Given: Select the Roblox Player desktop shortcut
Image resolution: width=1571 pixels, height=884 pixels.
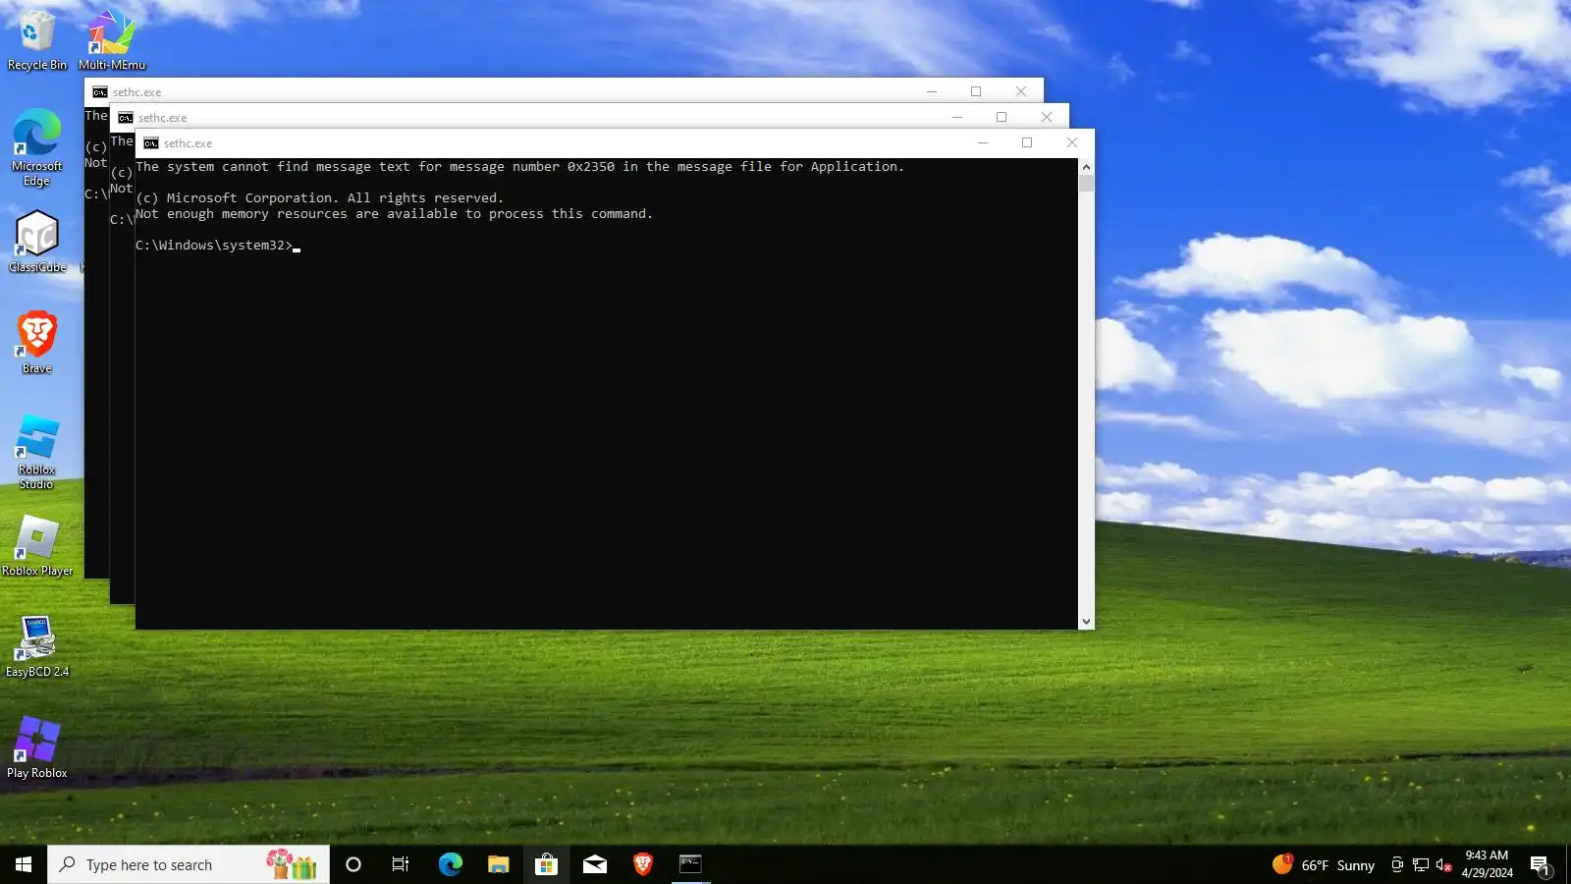Looking at the screenshot, I should pyautogui.click(x=37, y=546).
